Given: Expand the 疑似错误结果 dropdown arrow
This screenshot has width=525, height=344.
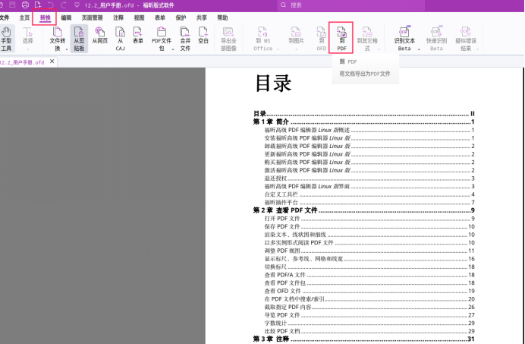Looking at the screenshot, I should (477, 49).
